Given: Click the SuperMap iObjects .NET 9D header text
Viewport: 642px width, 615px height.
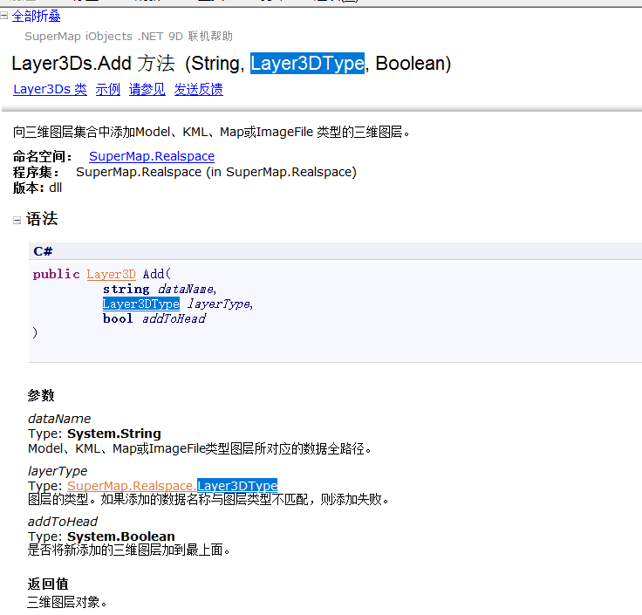Looking at the screenshot, I should [128, 37].
